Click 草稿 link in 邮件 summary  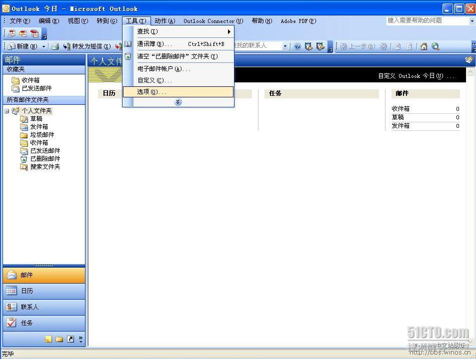397,117
